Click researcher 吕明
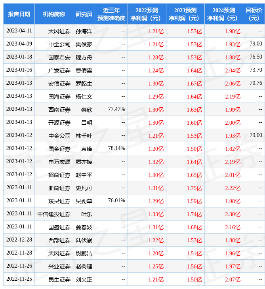 pos(87,123)
